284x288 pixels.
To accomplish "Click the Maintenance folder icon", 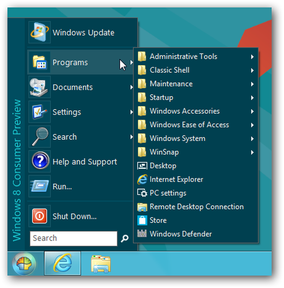I will (x=142, y=84).
